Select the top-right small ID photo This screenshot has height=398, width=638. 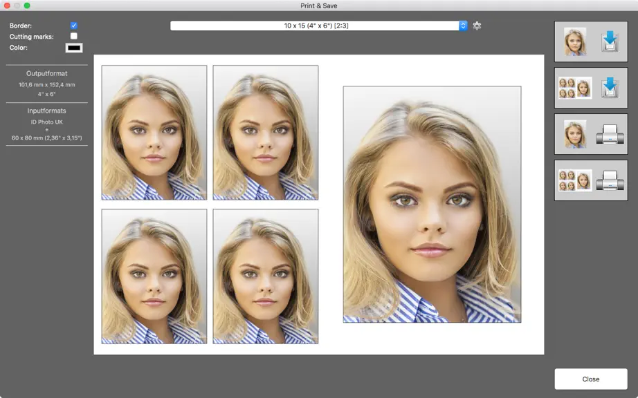point(266,133)
